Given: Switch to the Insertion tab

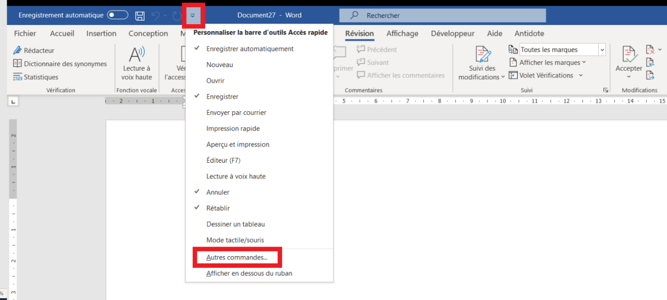Looking at the screenshot, I should point(101,33).
